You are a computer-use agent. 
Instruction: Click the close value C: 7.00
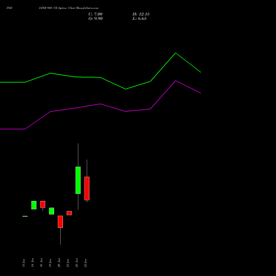(95, 14)
